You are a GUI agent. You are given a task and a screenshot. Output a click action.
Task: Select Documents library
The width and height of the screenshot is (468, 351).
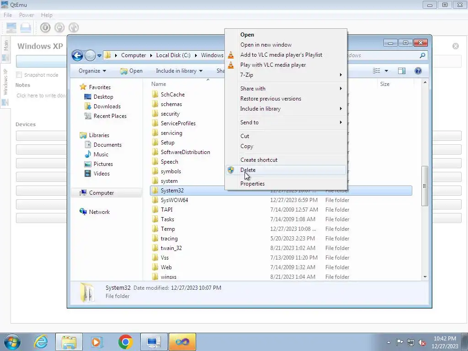click(107, 145)
